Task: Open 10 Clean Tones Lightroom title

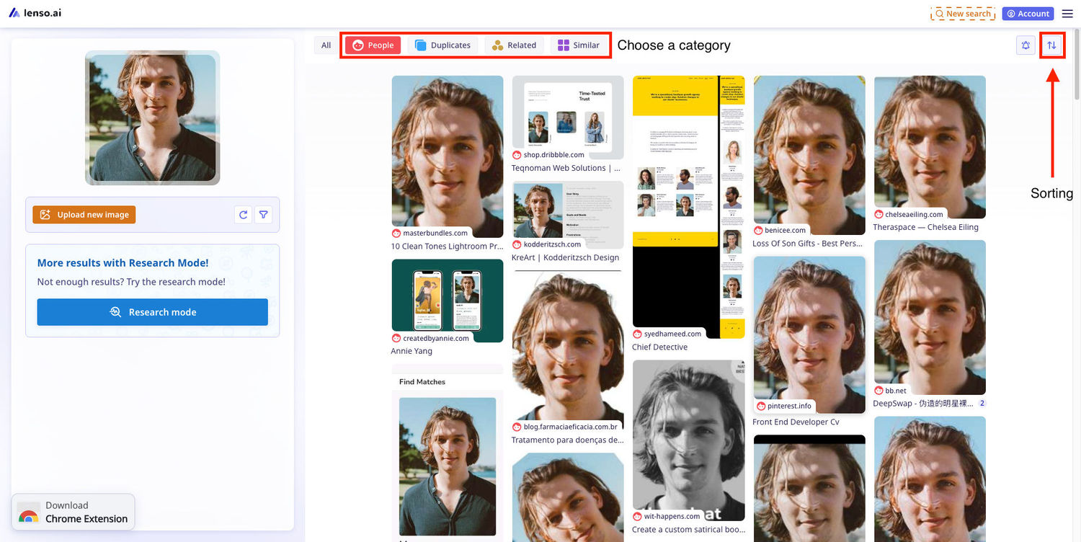Action: 447,246
